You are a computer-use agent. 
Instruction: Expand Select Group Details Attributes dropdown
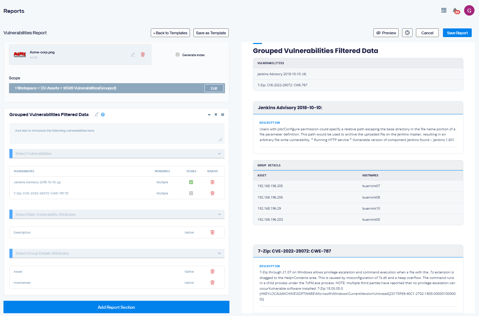[x=117, y=253]
